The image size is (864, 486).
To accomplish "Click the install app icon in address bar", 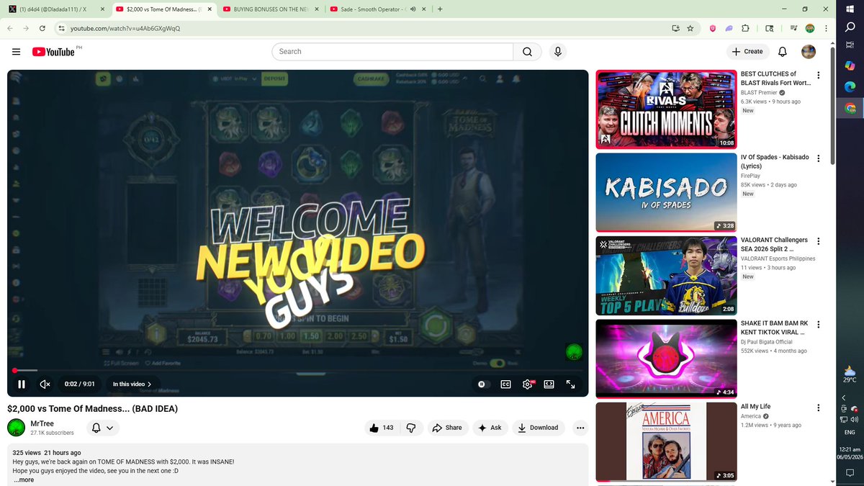I will (675, 28).
